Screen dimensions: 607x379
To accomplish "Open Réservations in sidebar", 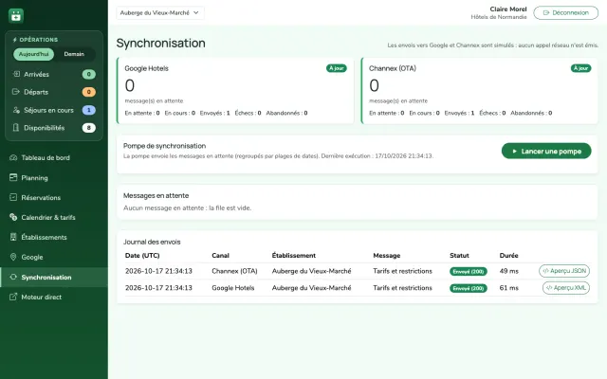I will [54, 197].
